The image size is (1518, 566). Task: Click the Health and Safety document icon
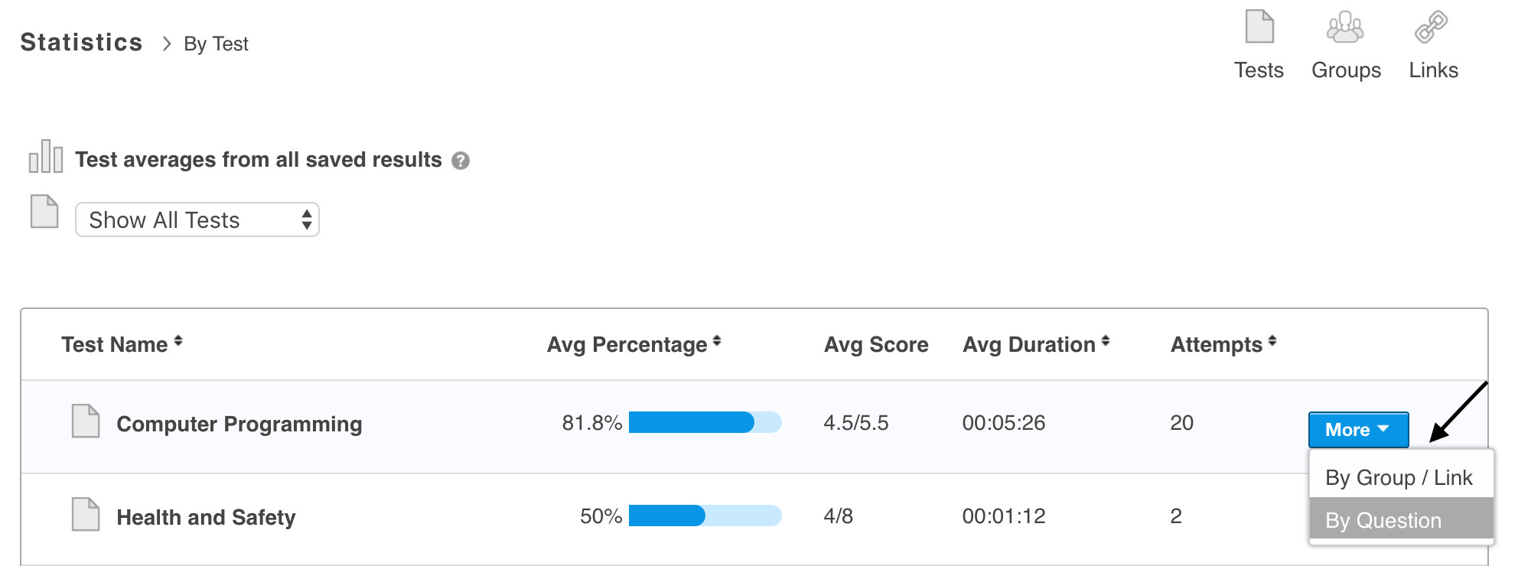click(86, 515)
